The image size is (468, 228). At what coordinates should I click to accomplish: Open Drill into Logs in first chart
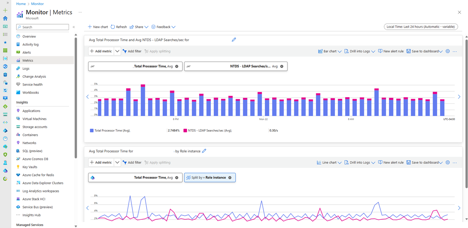click(x=360, y=51)
